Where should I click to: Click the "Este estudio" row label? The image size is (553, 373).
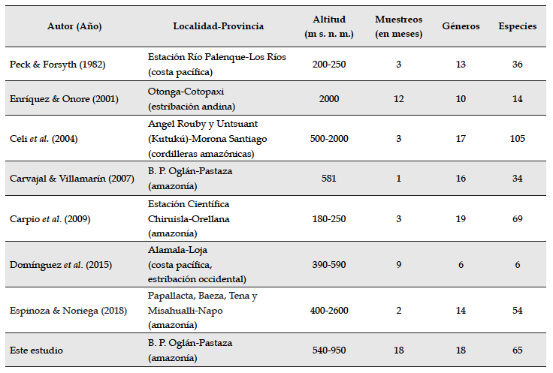coord(36,350)
